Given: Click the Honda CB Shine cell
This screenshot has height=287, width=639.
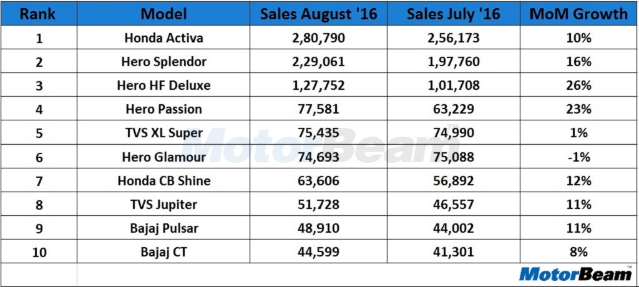Looking at the screenshot, I should 163,181.
